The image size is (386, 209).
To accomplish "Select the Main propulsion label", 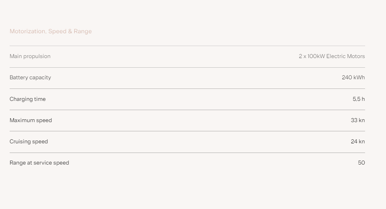I will 30,56.
